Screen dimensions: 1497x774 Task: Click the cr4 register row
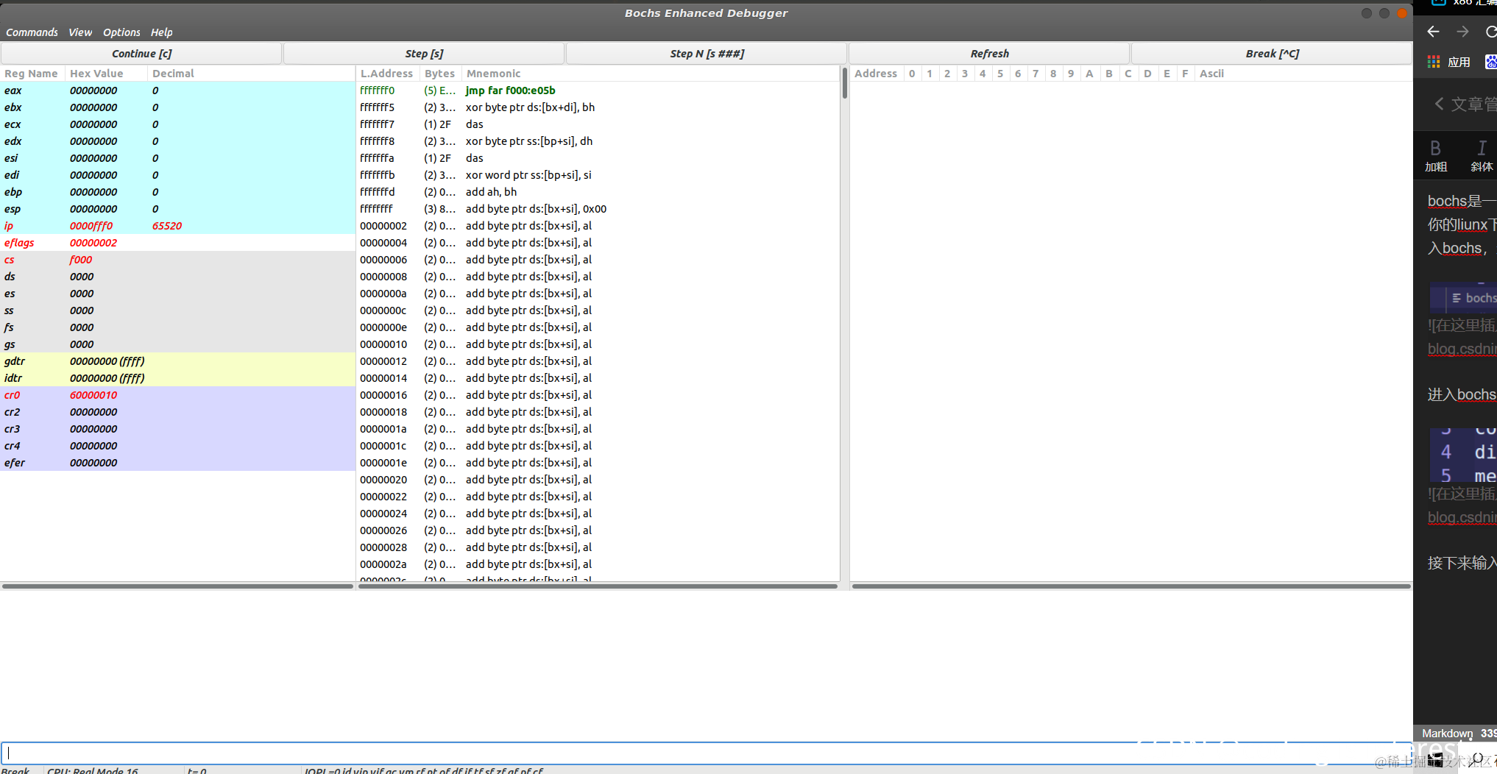point(177,446)
